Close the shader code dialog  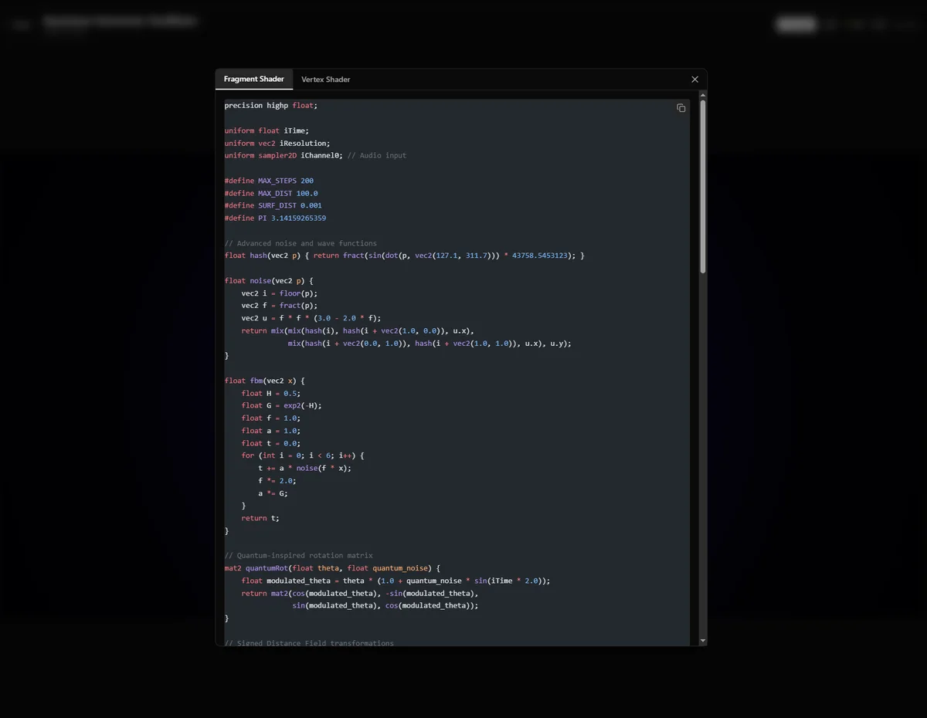[694, 80]
